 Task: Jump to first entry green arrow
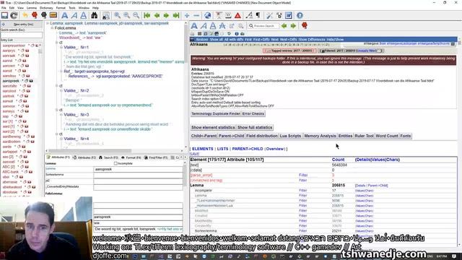(147, 15)
